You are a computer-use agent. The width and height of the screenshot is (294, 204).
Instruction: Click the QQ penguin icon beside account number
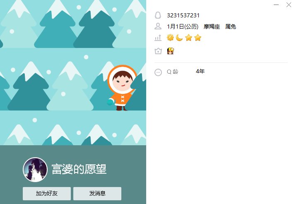tap(158, 15)
